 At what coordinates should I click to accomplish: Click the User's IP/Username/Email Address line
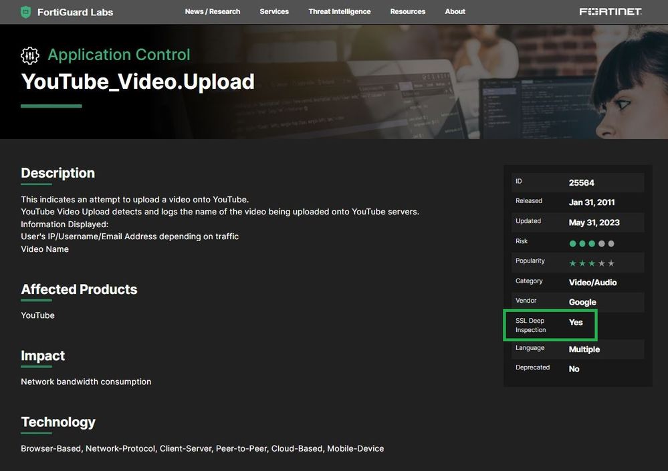[x=130, y=237]
